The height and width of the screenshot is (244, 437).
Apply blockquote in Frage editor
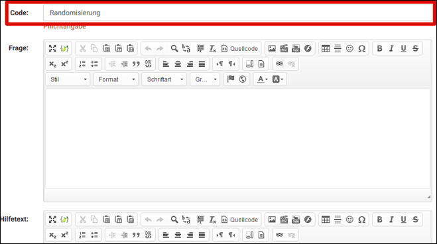coord(136,64)
